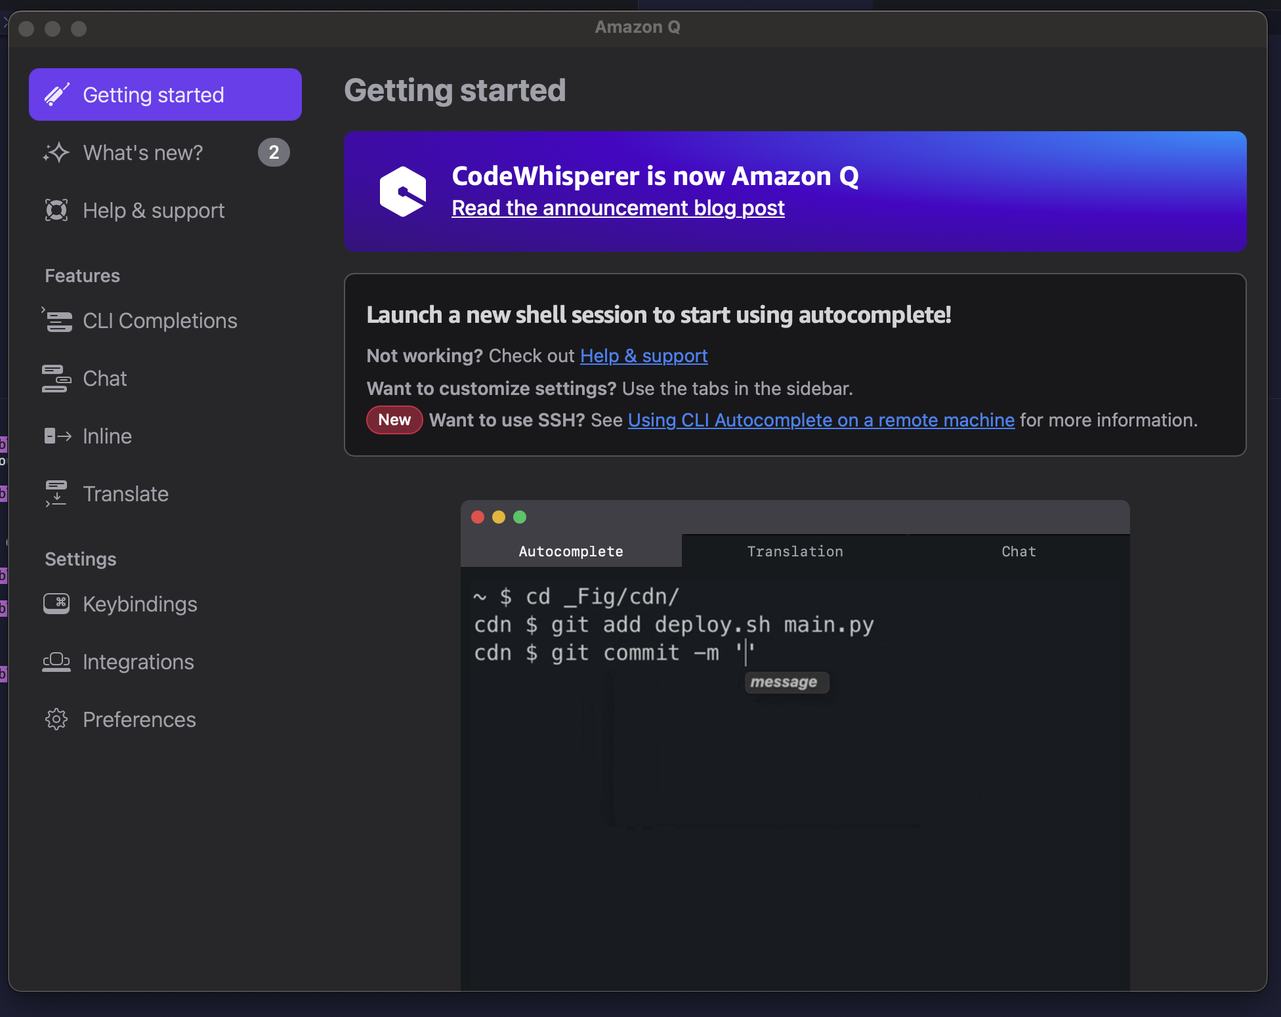Switch to the Chat demo tab
This screenshot has height=1017, width=1281.
tap(1018, 551)
